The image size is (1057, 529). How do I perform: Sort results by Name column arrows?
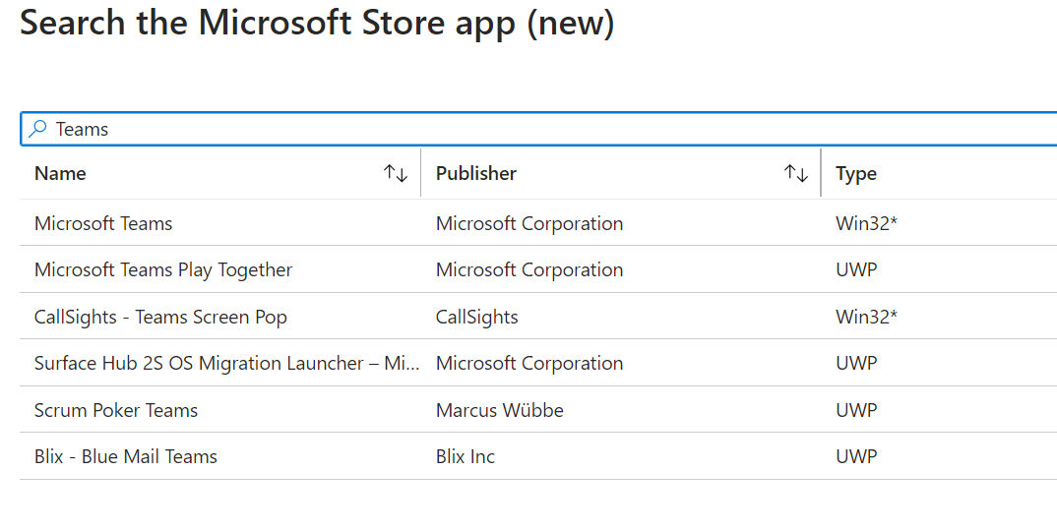coord(396,173)
